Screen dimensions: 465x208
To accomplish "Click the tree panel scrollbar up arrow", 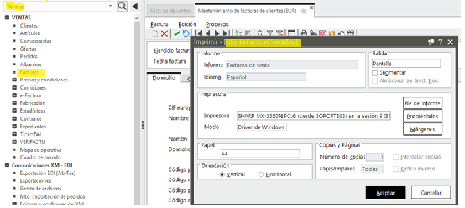I will [137, 18].
